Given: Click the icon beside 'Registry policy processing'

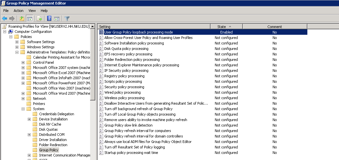Looking at the screenshot, I should pos(101,76).
